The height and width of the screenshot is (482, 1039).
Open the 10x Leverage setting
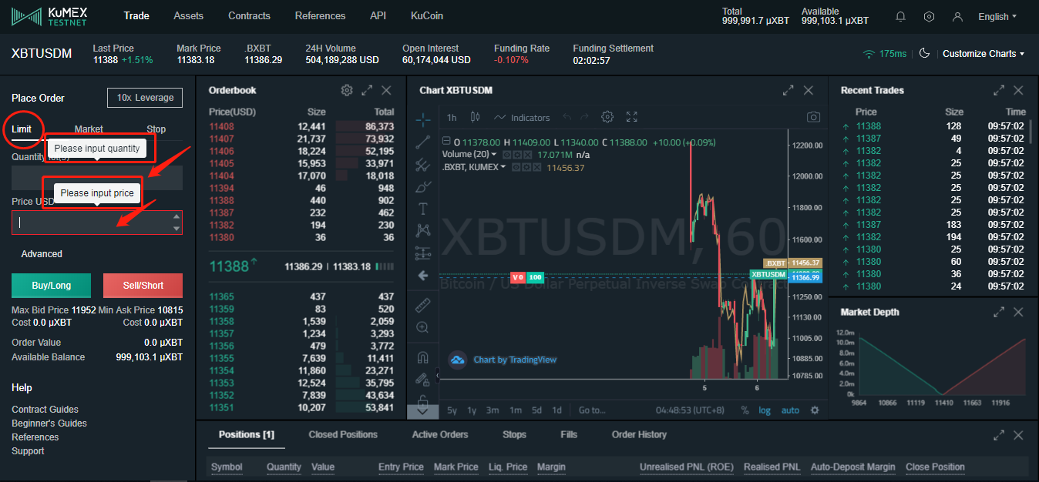145,98
